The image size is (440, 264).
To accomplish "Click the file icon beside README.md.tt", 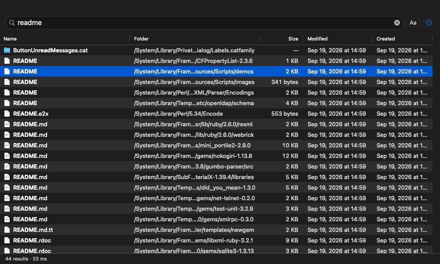I will (7, 230).
